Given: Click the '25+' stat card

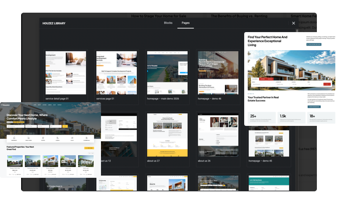Looking at the screenshot, I should (262, 117).
